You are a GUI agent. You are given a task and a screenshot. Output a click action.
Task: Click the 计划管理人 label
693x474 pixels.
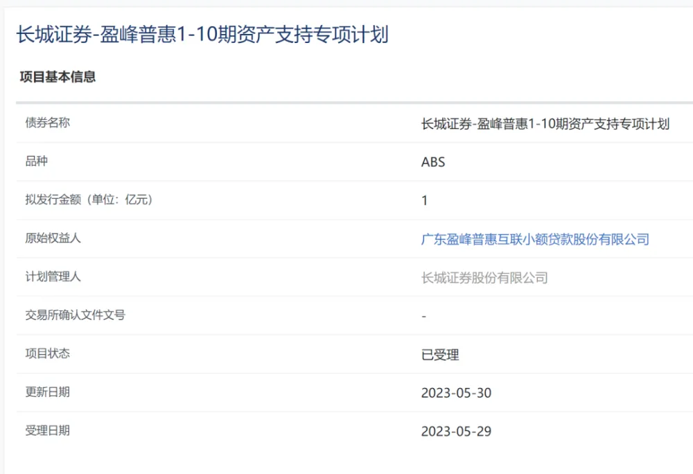tap(53, 276)
